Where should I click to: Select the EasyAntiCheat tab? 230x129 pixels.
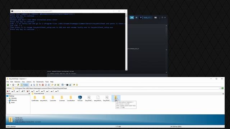[38, 94]
